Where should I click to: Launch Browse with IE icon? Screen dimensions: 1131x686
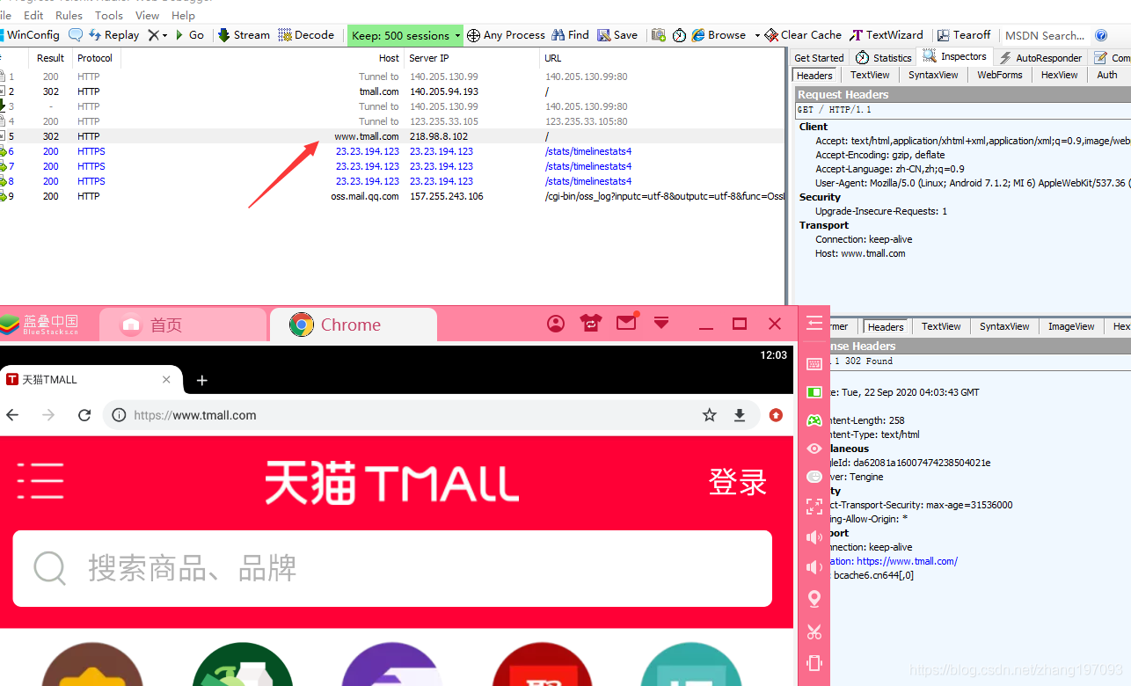pyautogui.click(x=719, y=35)
